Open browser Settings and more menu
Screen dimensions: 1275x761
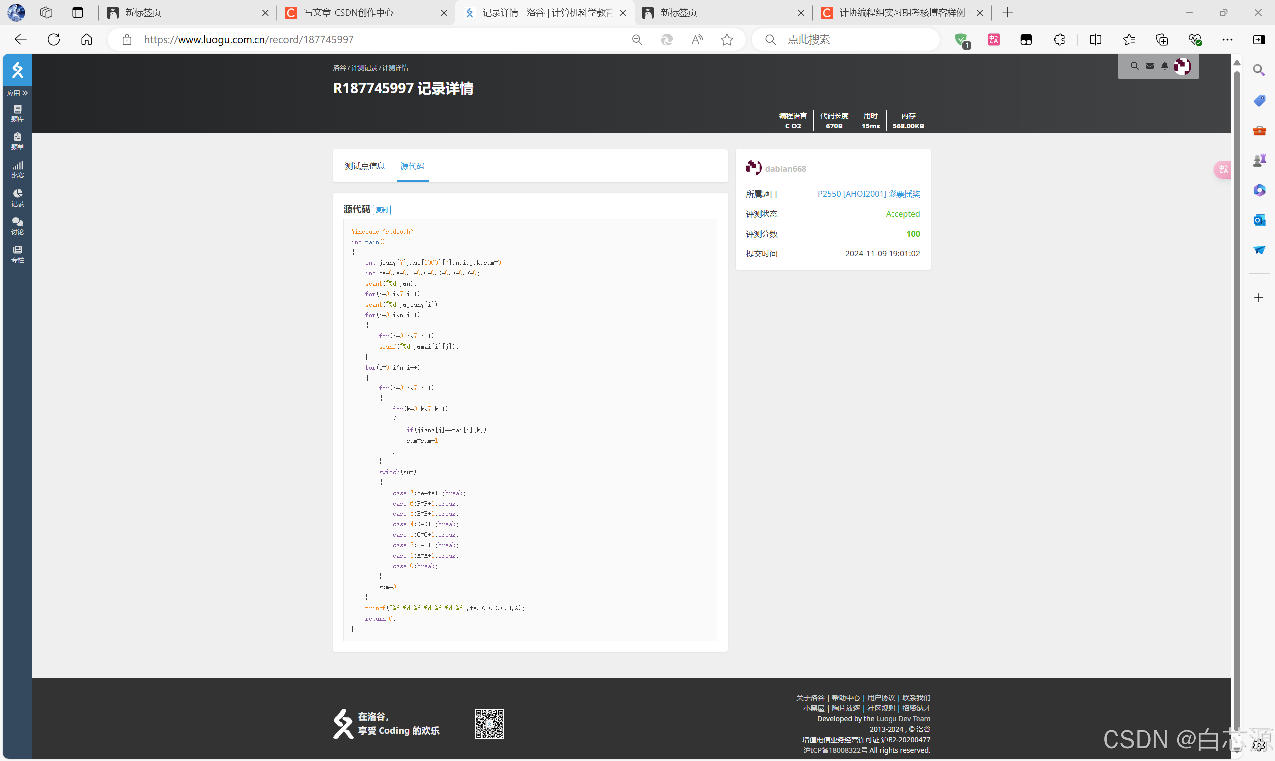(1227, 39)
